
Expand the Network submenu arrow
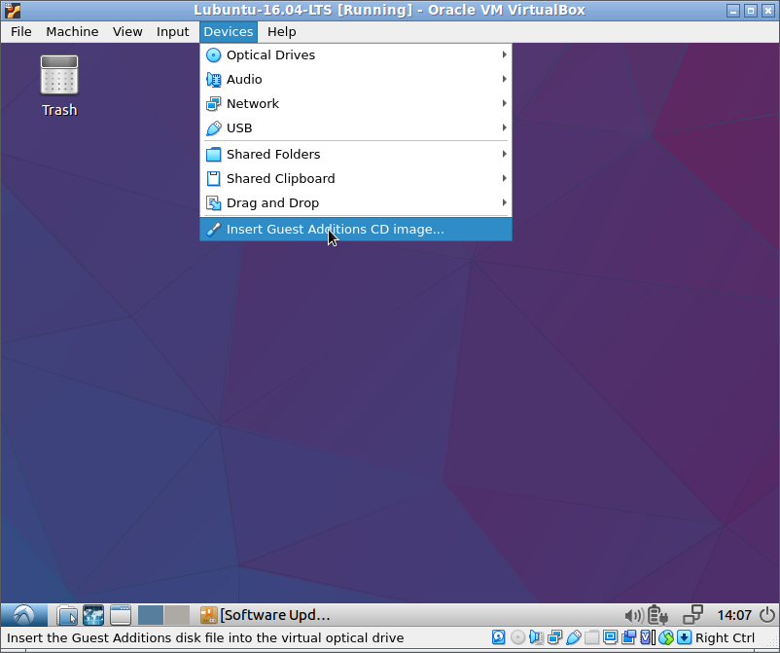[x=504, y=103]
